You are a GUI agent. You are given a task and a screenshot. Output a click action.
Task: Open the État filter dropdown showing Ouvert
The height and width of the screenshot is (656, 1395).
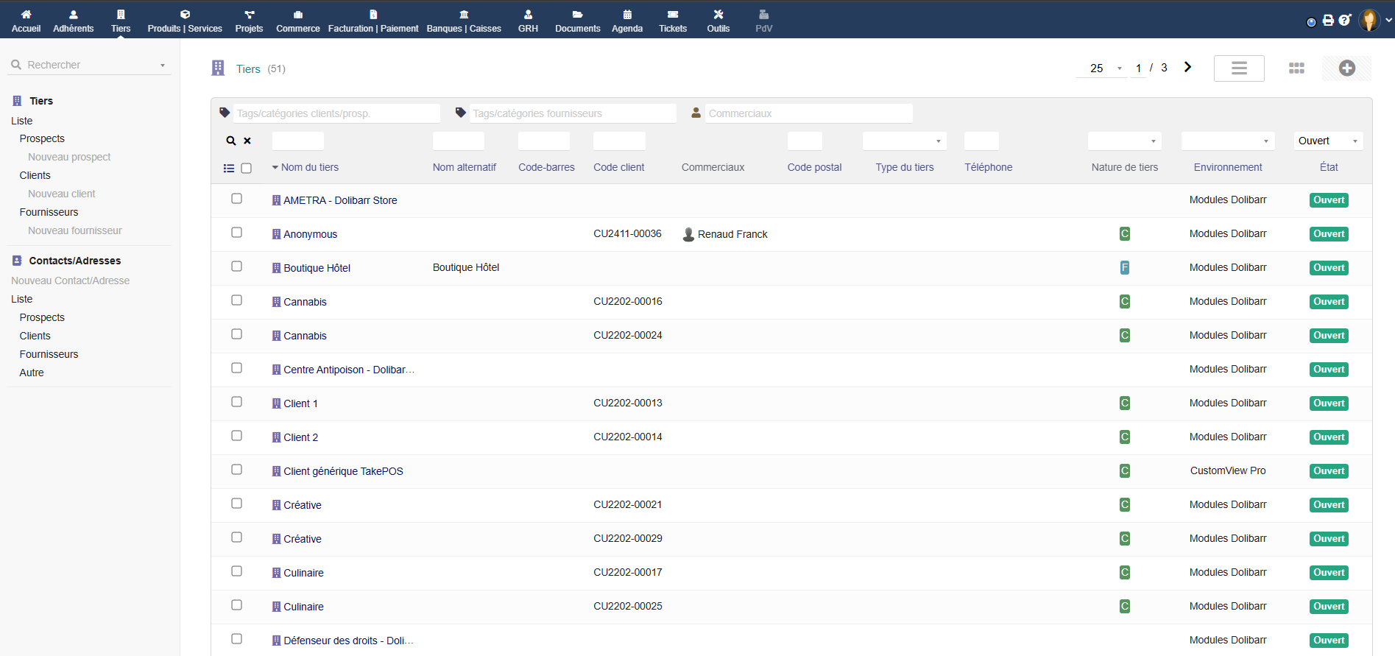tap(1329, 141)
